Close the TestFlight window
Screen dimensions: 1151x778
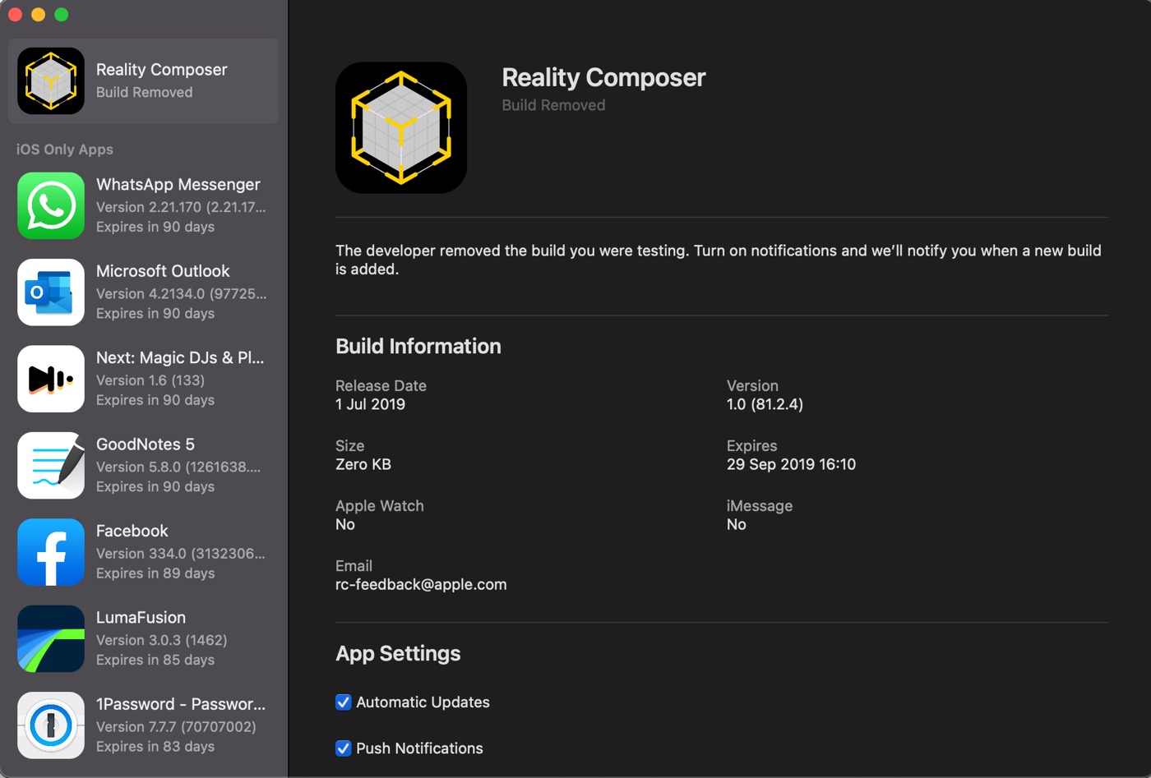click(15, 15)
